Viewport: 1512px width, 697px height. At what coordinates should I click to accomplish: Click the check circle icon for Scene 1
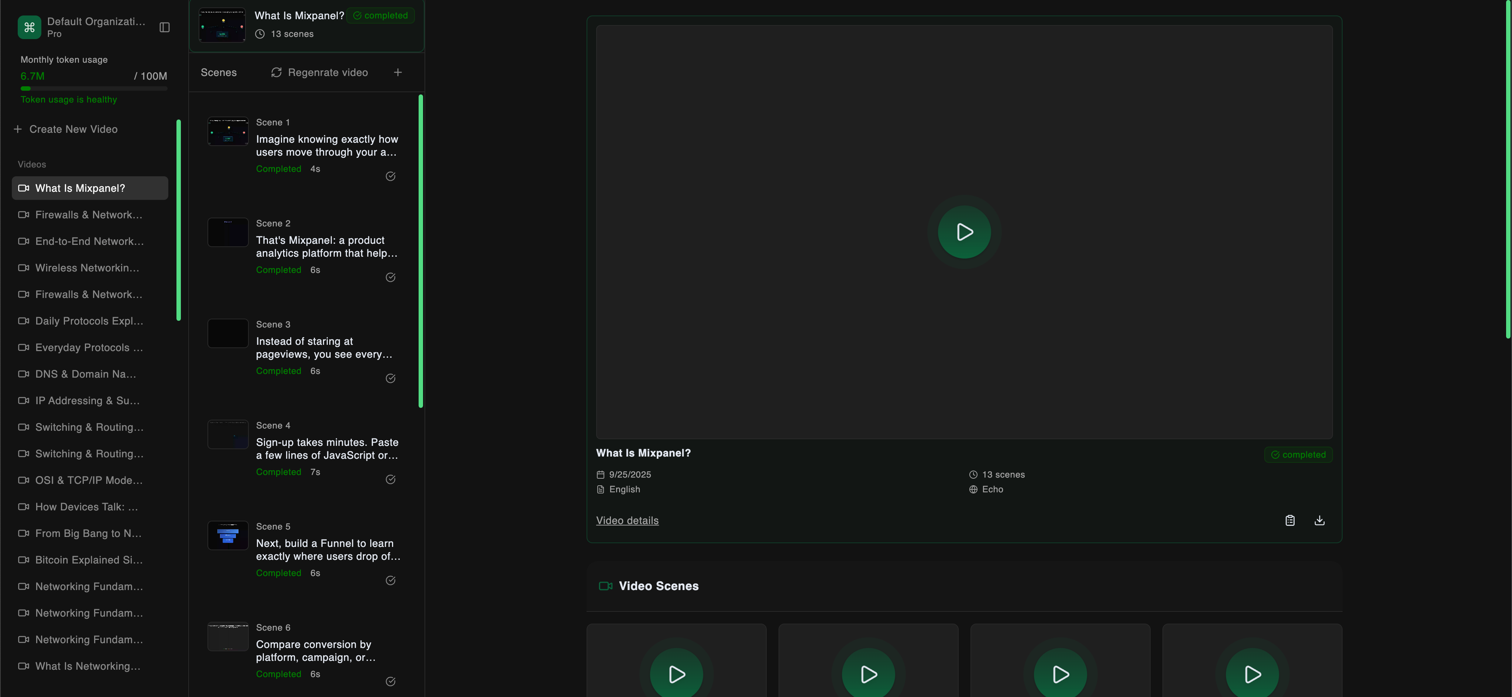[x=390, y=176]
